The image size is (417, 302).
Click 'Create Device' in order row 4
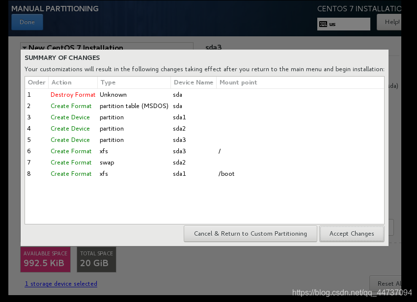point(70,129)
